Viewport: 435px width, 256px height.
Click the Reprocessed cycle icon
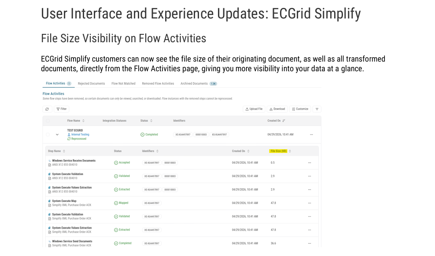69,139
